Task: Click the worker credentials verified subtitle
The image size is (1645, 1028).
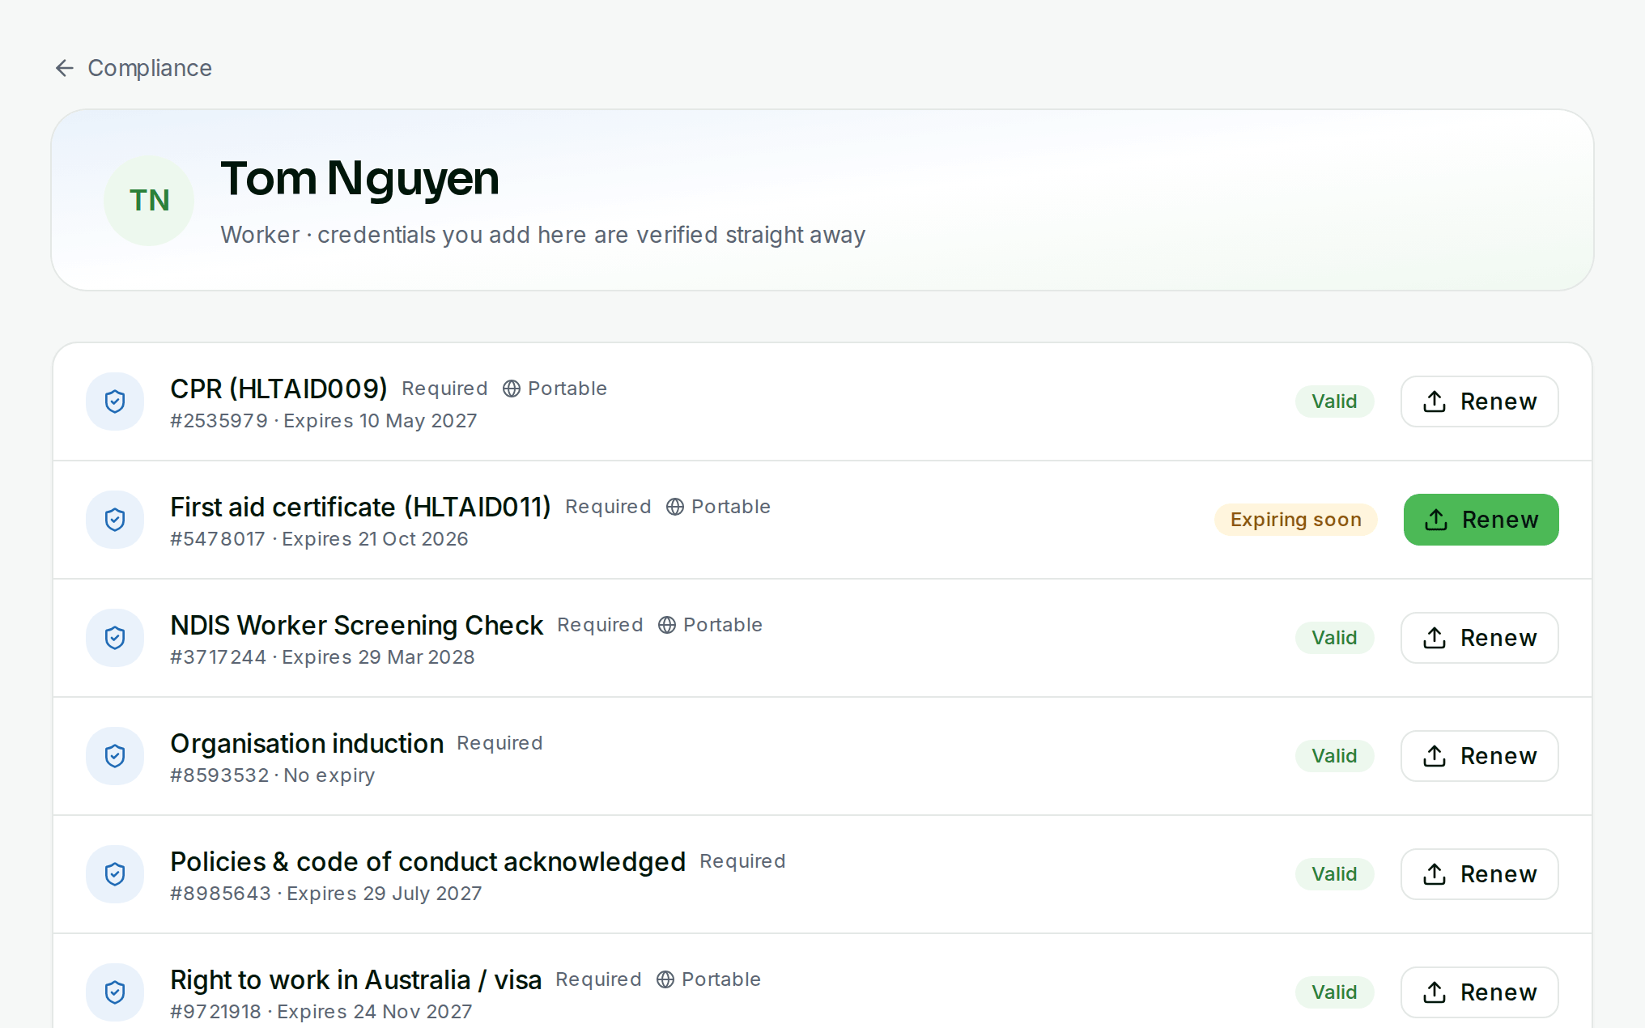Action: [x=543, y=235]
